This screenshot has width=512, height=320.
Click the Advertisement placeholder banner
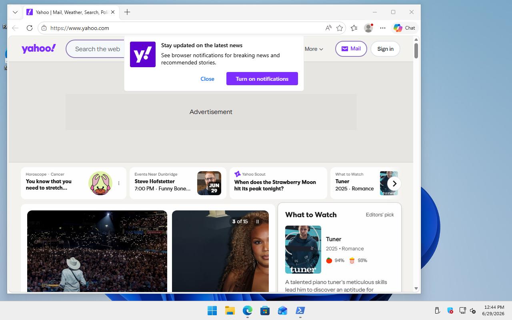(211, 112)
